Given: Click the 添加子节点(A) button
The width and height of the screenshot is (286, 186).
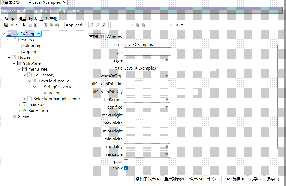Looking at the screenshot, I should pyautogui.click(x=148, y=179).
